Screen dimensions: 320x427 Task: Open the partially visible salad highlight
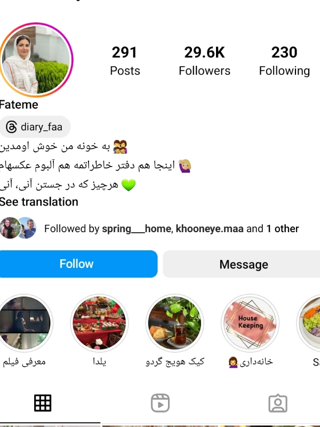[x=309, y=323]
